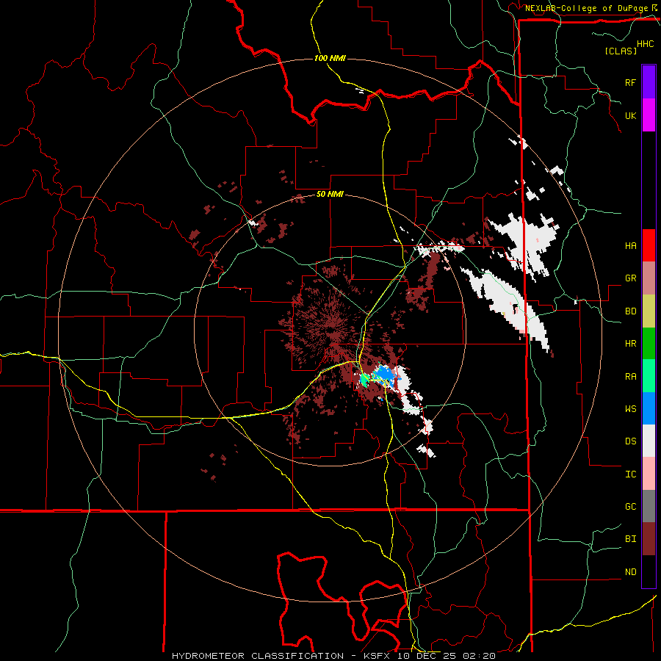
Task: Click the HHC product label
Action: pyautogui.click(x=646, y=44)
